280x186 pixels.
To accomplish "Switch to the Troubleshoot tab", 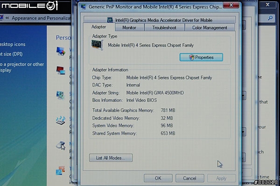I will click(164, 27).
